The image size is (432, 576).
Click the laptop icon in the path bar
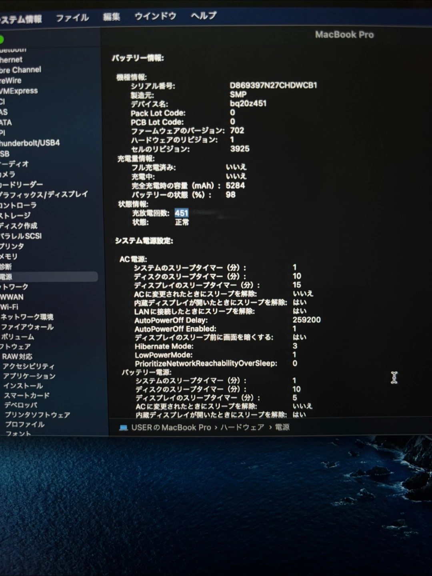[123, 428]
